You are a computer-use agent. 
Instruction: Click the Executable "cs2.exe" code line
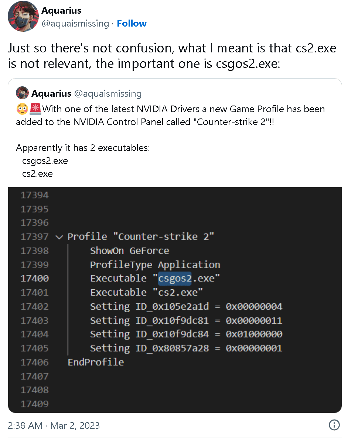point(146,293)
